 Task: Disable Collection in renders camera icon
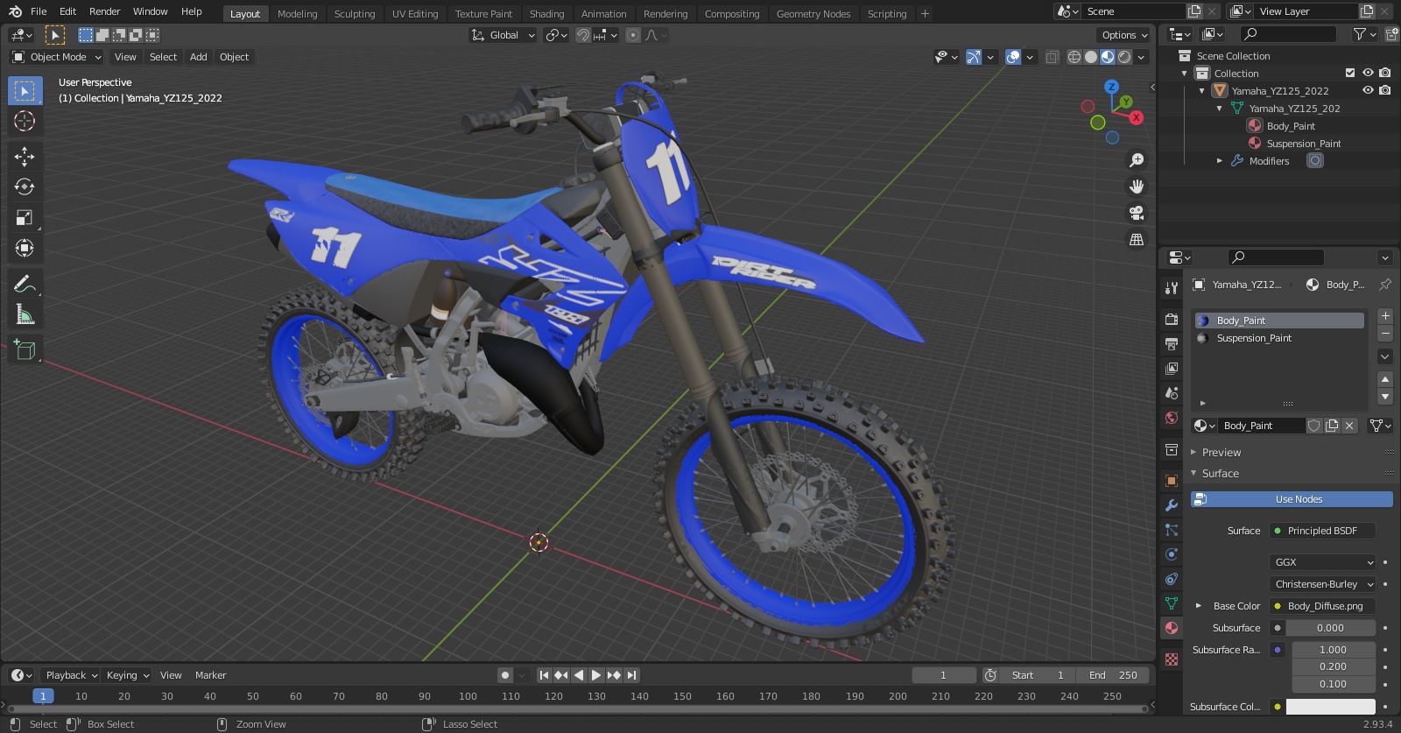pos(1384,73)
